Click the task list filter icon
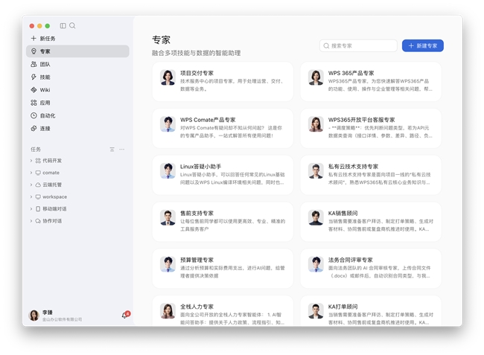This screenshot has width=484, height=355. (112, 150)
